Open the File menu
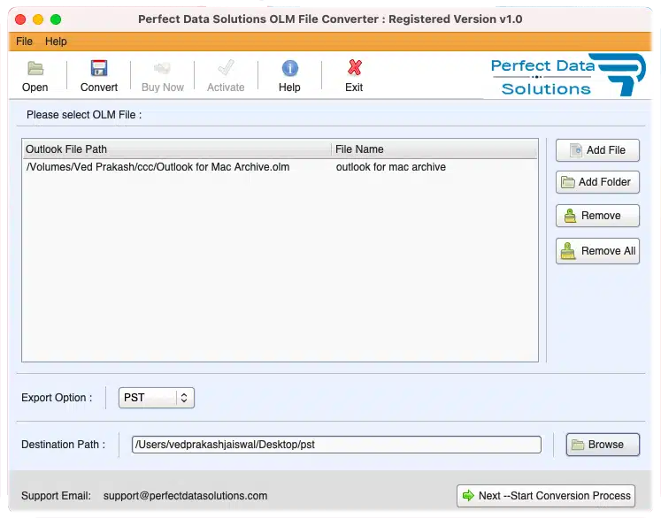661x518 pixels. point(24,42)
